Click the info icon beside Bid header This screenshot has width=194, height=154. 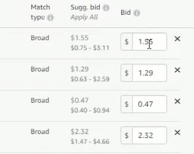(x=137, y=13)
